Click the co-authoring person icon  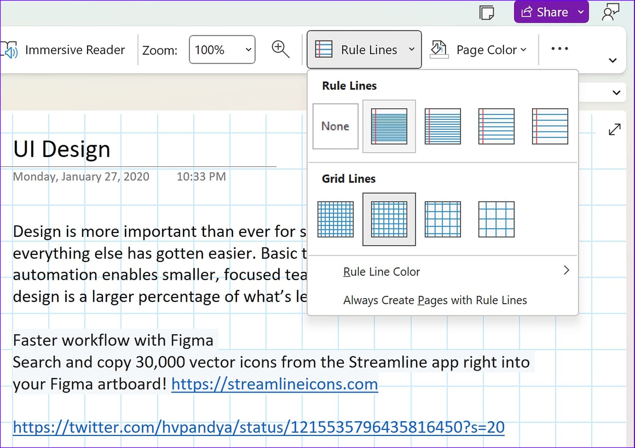point(610,12)
